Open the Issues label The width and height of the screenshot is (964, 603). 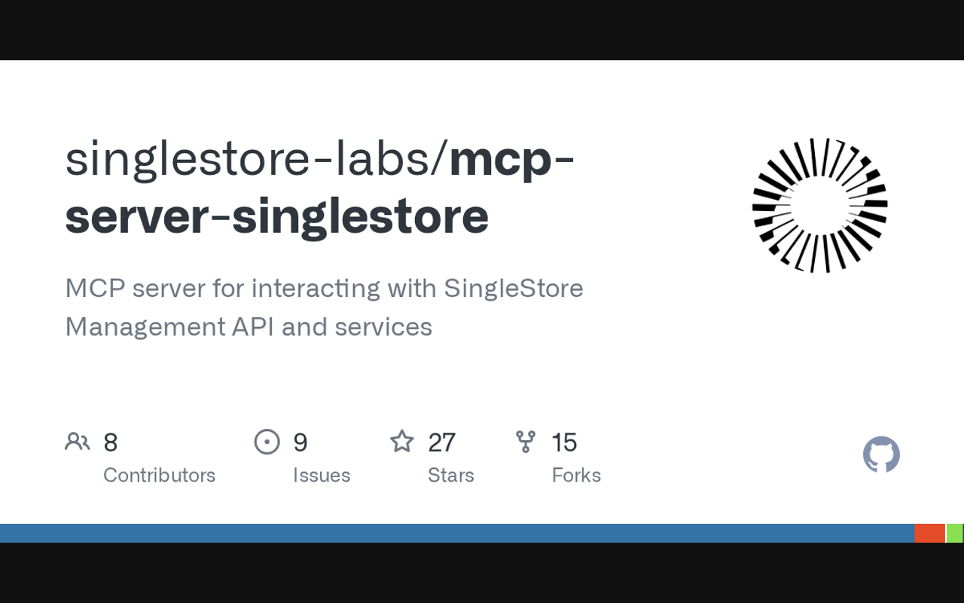tap(322, 475)
